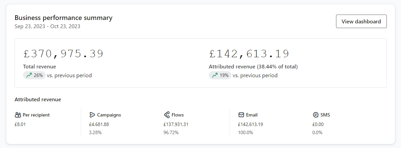Click the Flows label
401x148 pixels.
178,115
